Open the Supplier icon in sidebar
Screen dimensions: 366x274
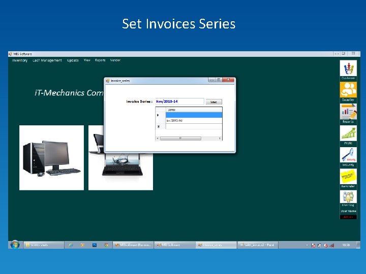click(348, 90)
